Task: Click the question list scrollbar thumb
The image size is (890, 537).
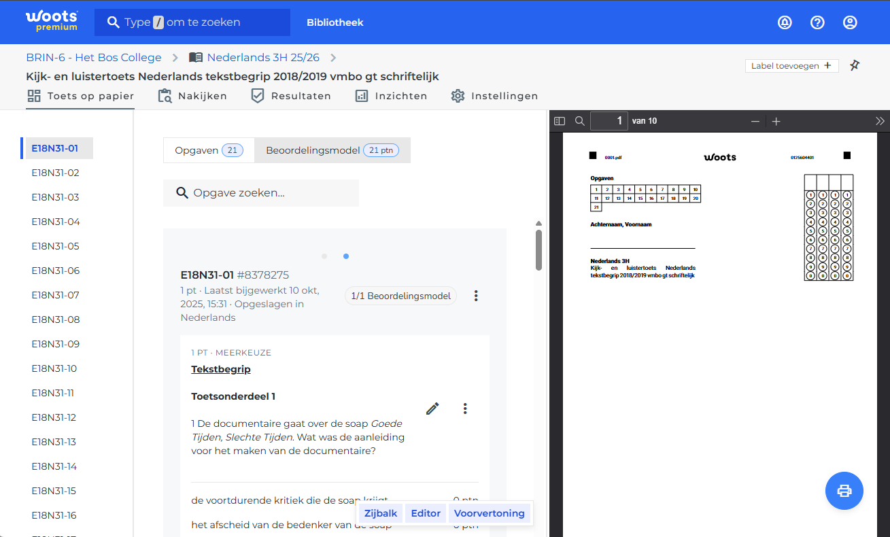Action: click(538, 249)
